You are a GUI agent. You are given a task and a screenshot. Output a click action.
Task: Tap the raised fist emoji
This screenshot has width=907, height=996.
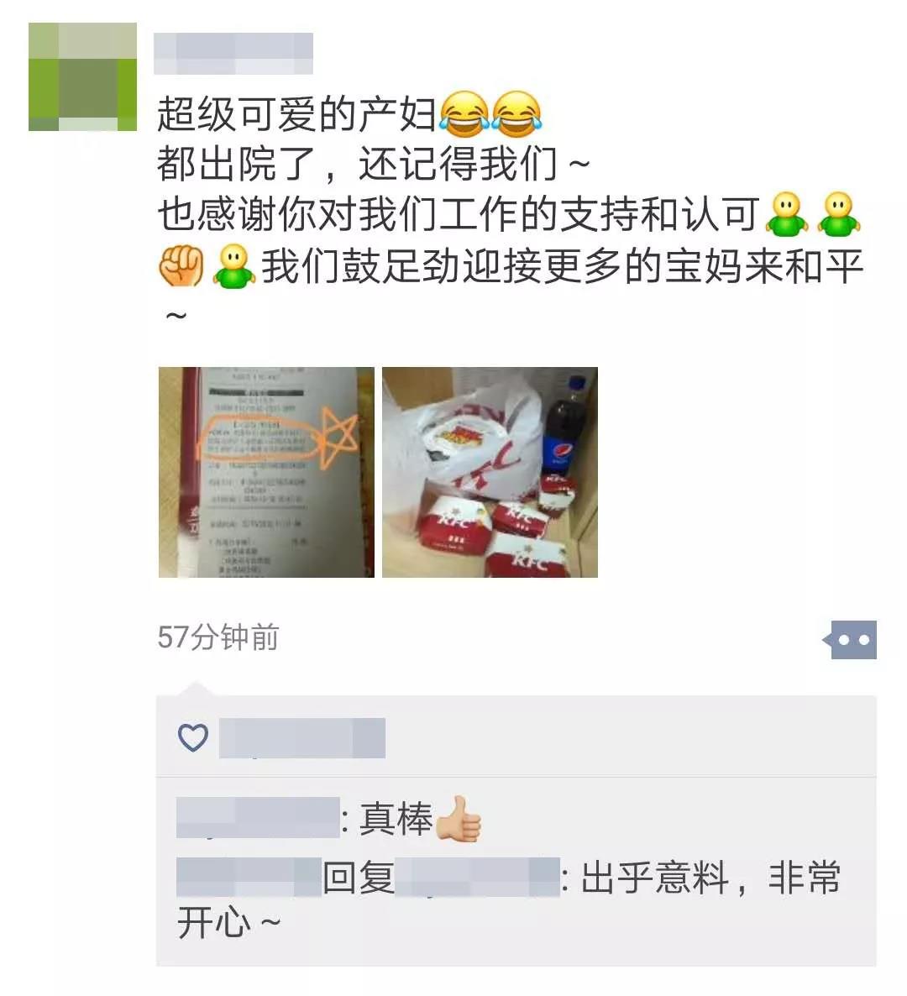click(x=181, y=265)
